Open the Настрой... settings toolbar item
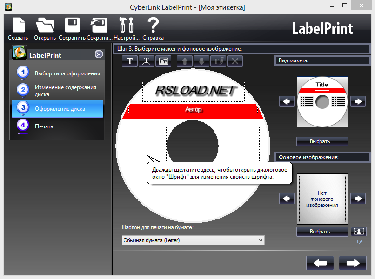This screenshot has height=279, width=375. tap(126, 28)
